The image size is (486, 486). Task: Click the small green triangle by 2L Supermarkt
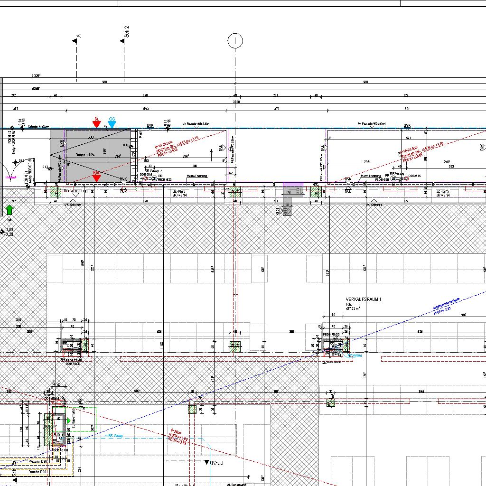click(x=69, y=421)
